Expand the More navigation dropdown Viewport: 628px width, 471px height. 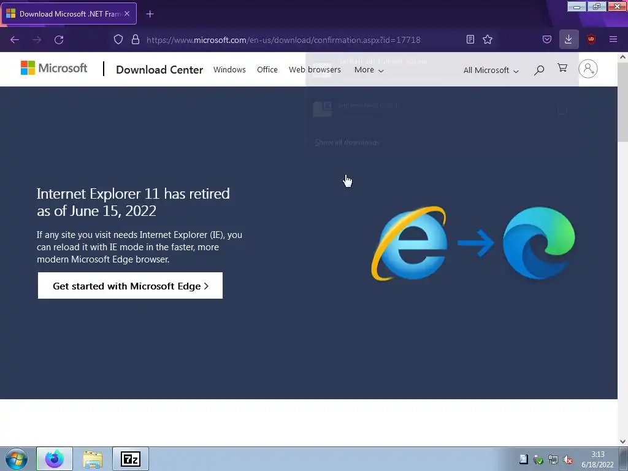click(x=369, y=70)
